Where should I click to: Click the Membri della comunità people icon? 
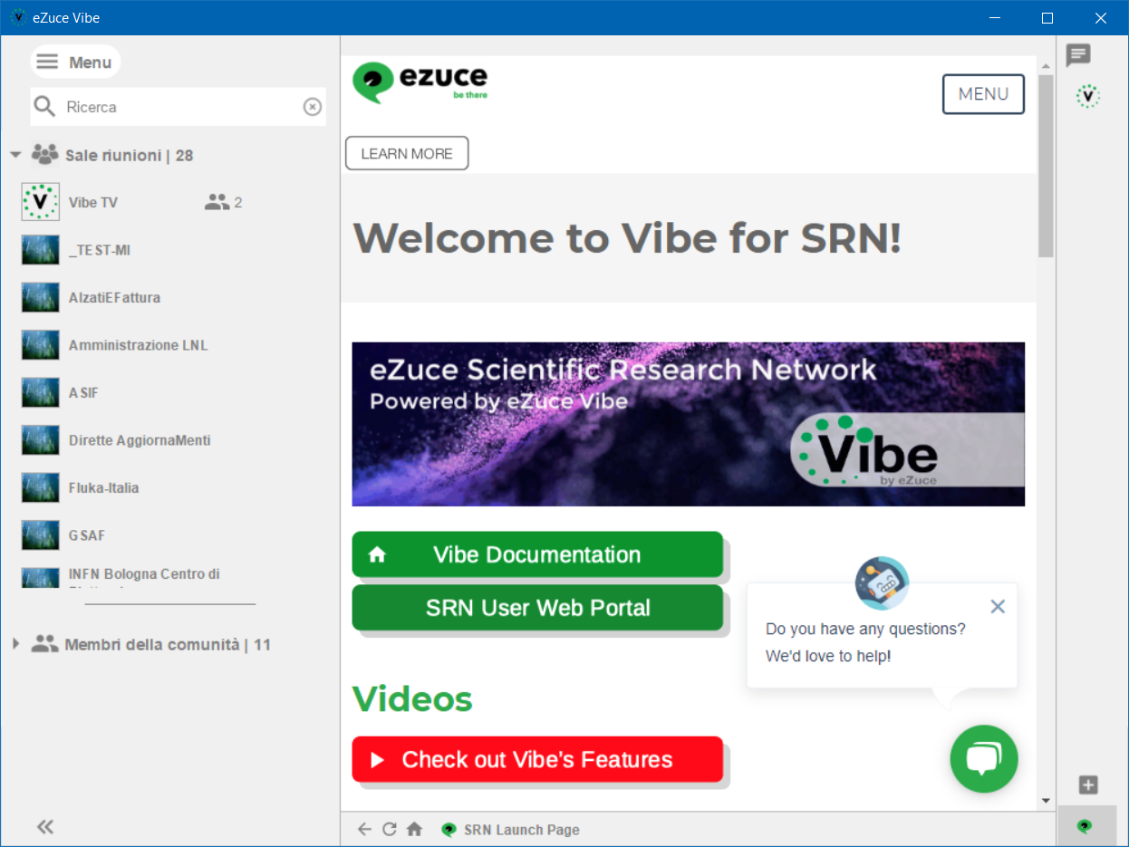point(44,644)
